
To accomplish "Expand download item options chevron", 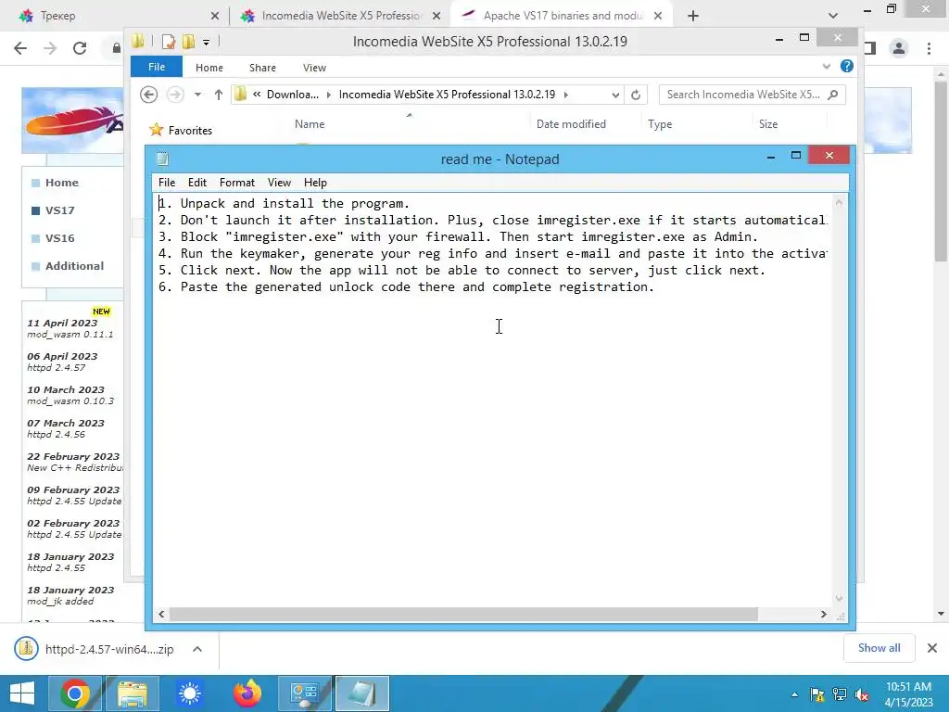I will (197, 649).
